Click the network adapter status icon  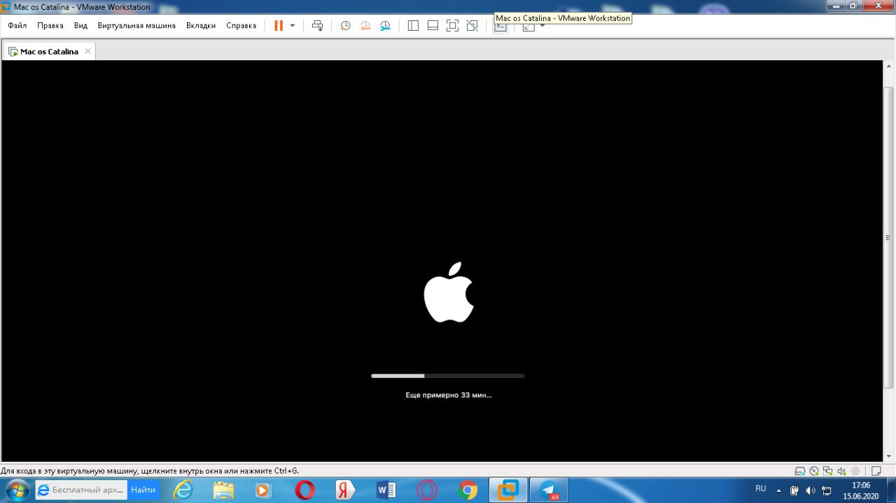(x=827, y=471)
